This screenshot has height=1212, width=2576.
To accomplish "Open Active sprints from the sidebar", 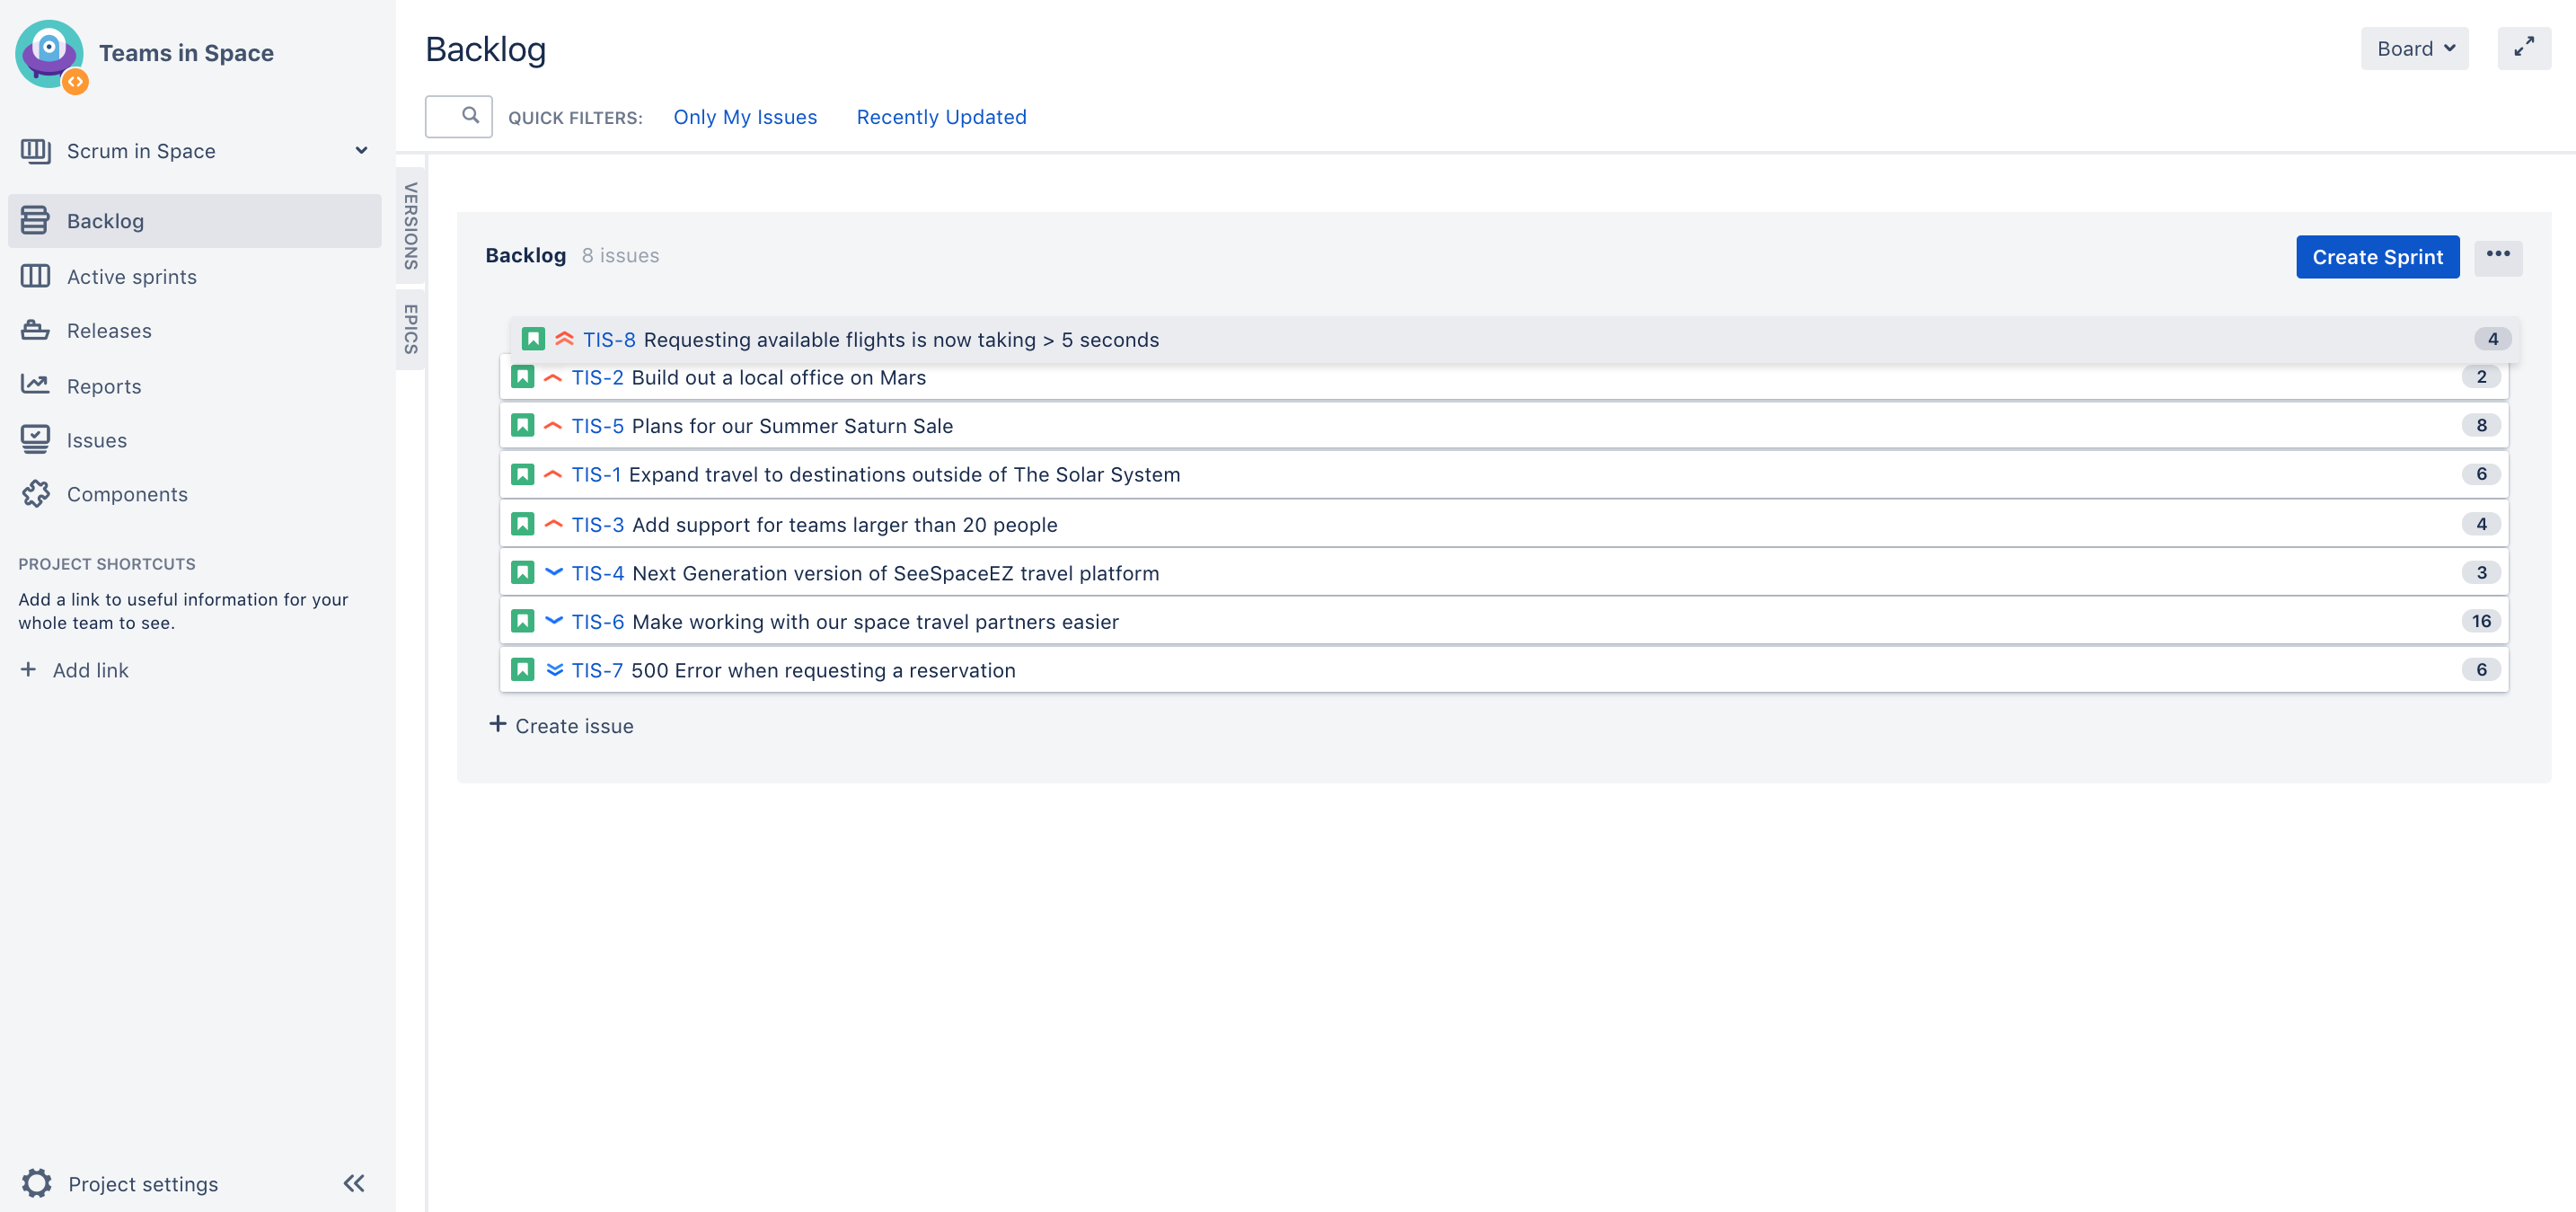I will coord(131,277).
